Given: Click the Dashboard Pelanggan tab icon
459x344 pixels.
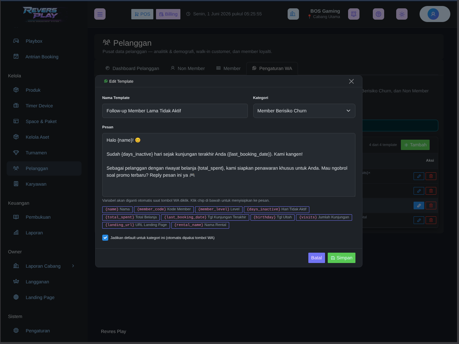Looking at the screenshot, I should point(108,68).
